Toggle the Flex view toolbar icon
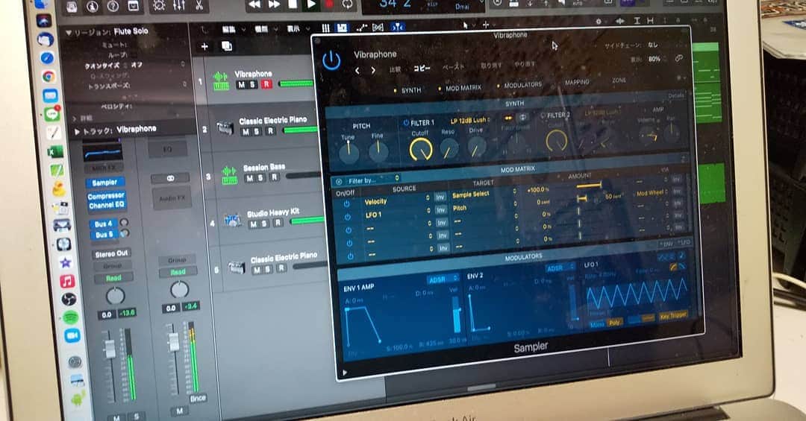This screenshot has width=806, height=421. 378,28
